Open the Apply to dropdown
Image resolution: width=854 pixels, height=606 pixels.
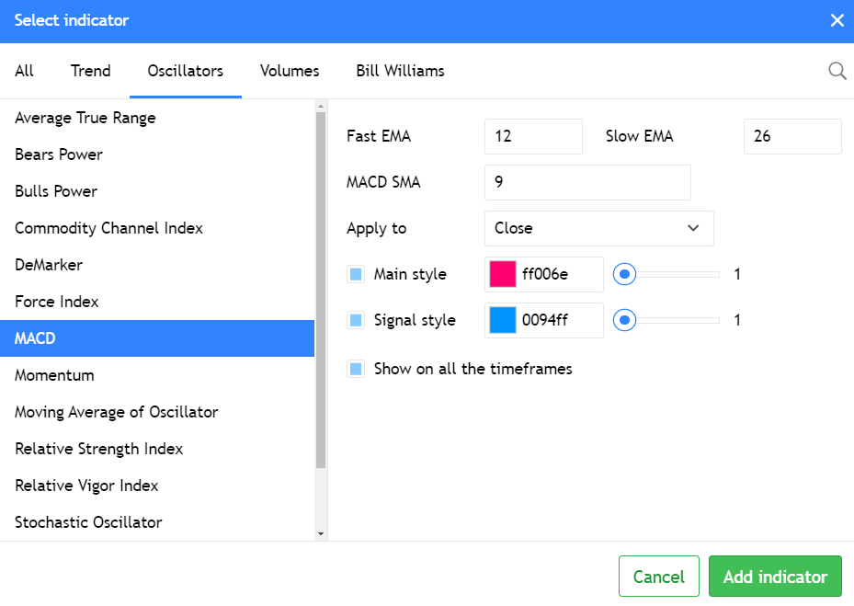coord(598,228)
